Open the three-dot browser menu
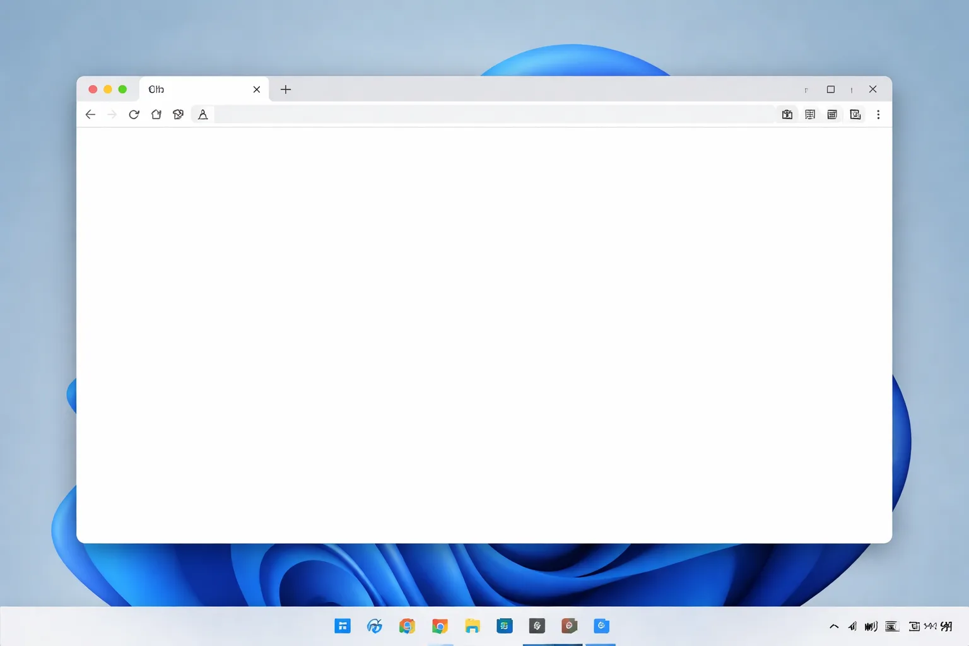The image size is (969, 646). 878,114
